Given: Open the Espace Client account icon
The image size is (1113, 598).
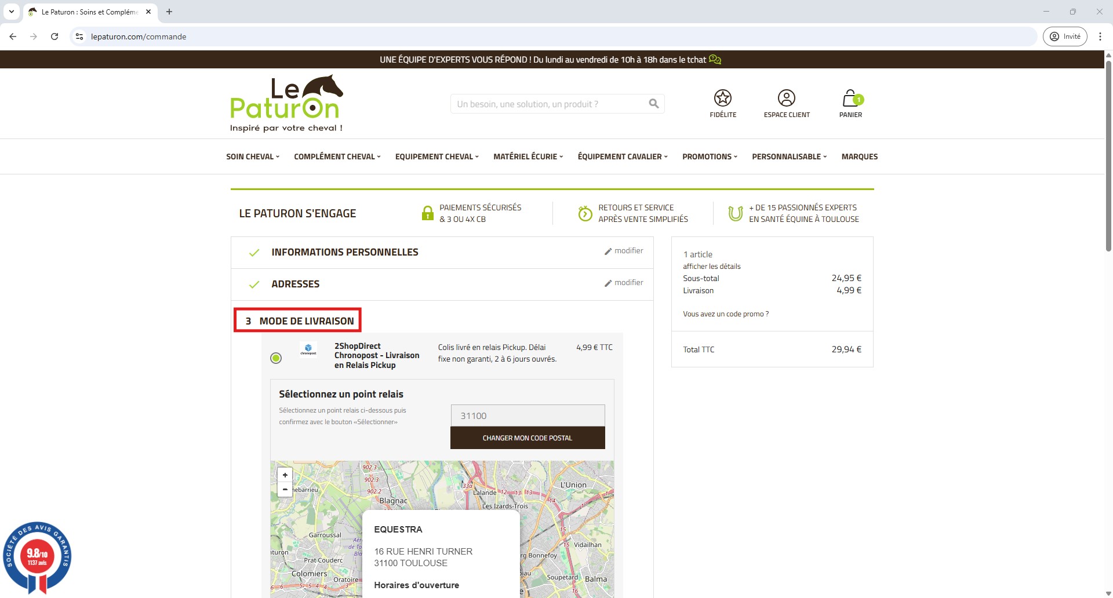Looking at the screenshot, I should [x=786, y=99].
